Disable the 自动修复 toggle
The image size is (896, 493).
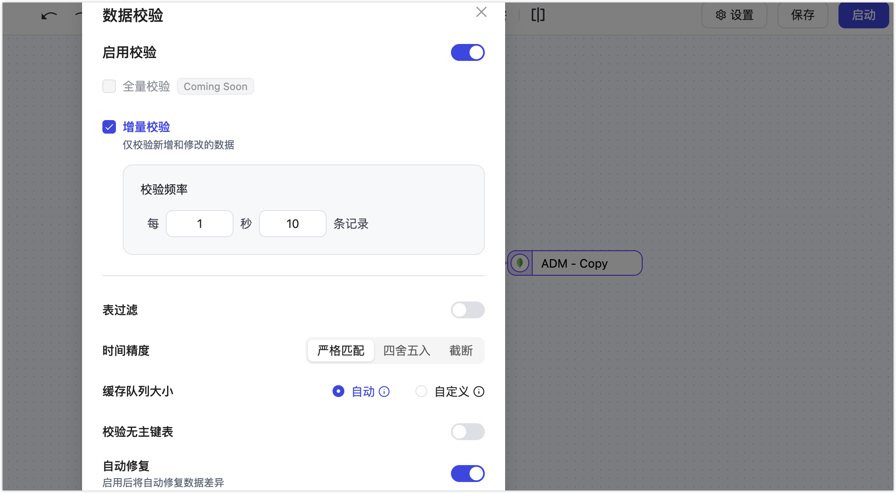pyautogui.click(x=468, y=474)
